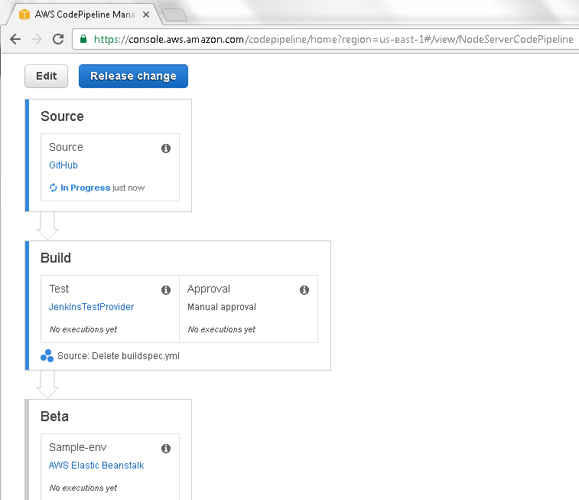
Task: Open a new browser tab
Action: tap(174, 15)
